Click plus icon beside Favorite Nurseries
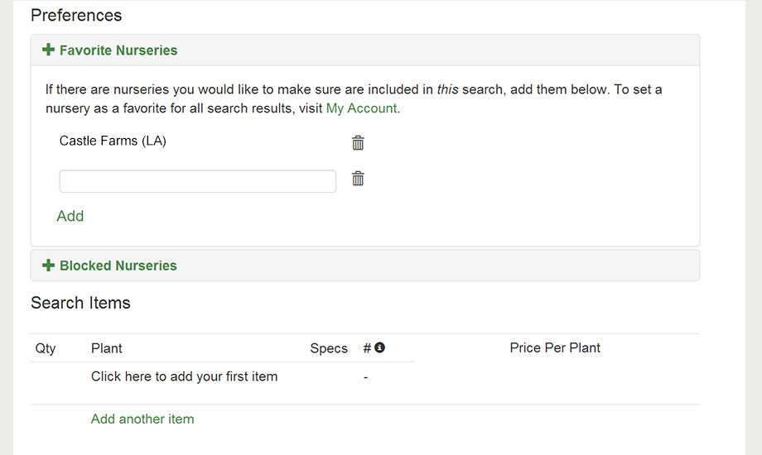Viewport: 762px width, 455px height. [x=48, y=50]
